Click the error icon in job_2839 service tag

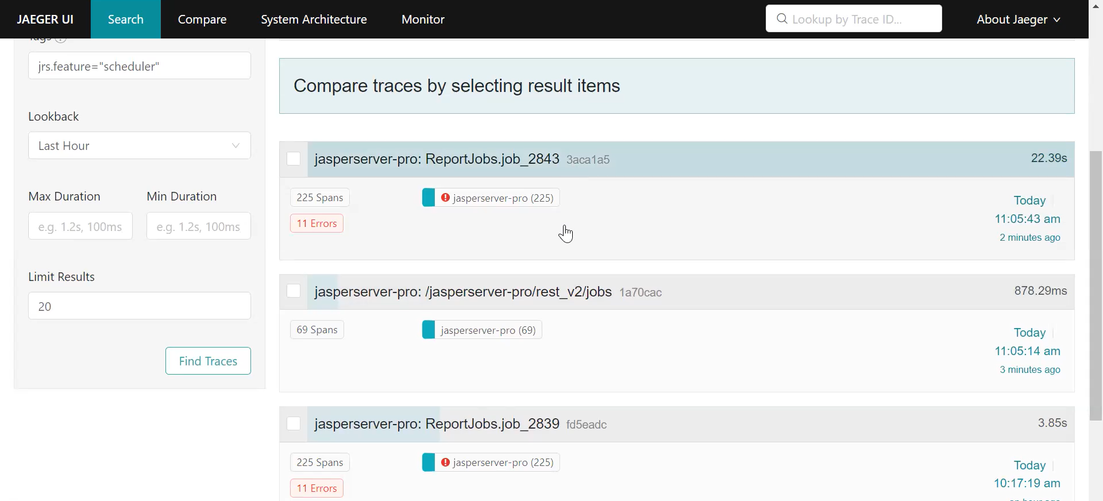click(x=445, y=463)
